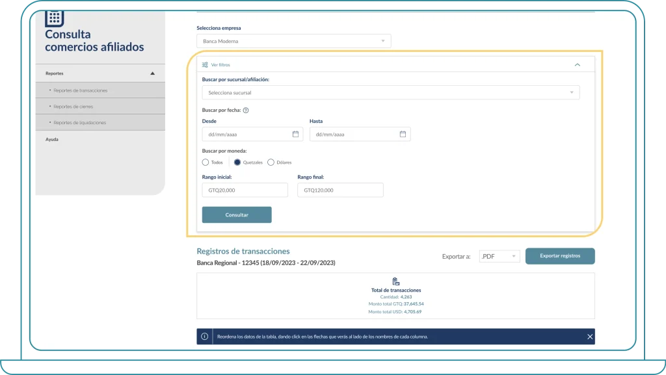Viewport: 666px width, 375px height.
Task: Focus the Desde date input field
Action: (252, 134)
